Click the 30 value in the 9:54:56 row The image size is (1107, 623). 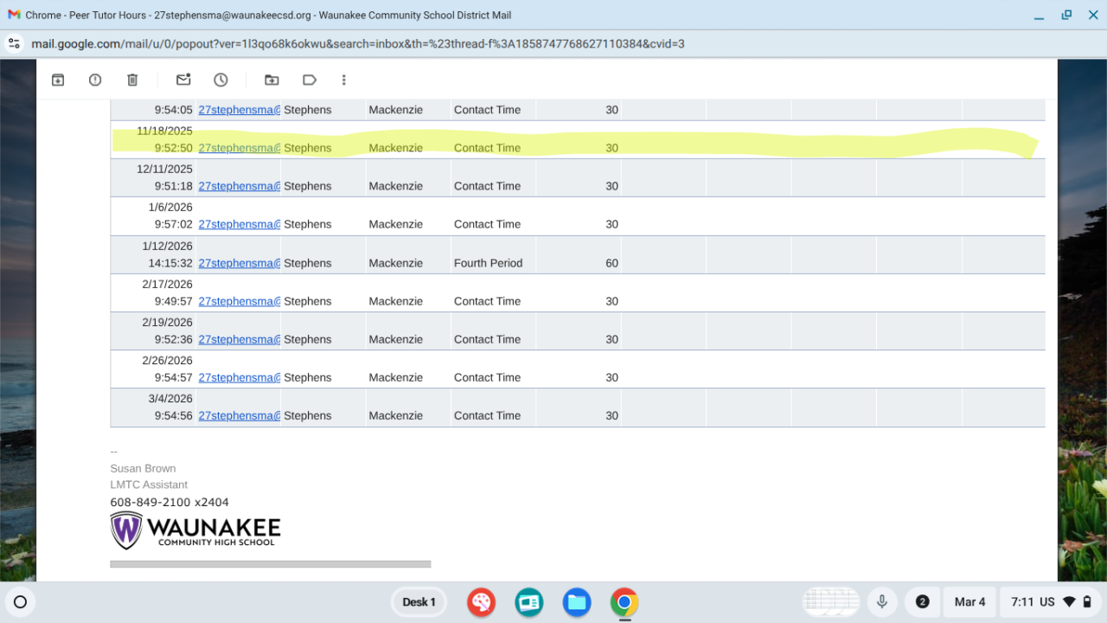pyautogui.click(x=611, y=415)
